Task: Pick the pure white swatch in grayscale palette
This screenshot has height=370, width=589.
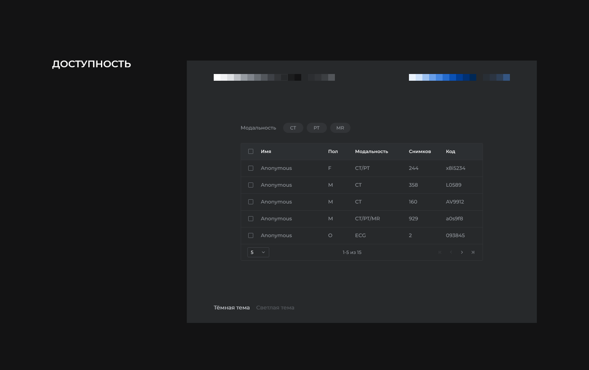Action: tap(217, 77)
